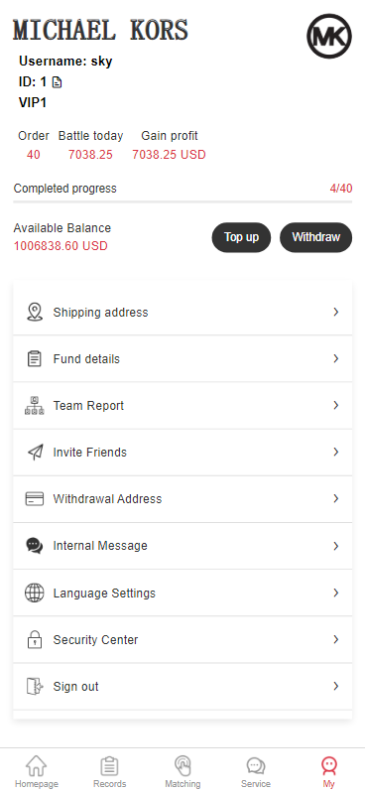The image size is (365, 791).
Task: Click the Sign out door icon
Action: [x=35, y=686]
